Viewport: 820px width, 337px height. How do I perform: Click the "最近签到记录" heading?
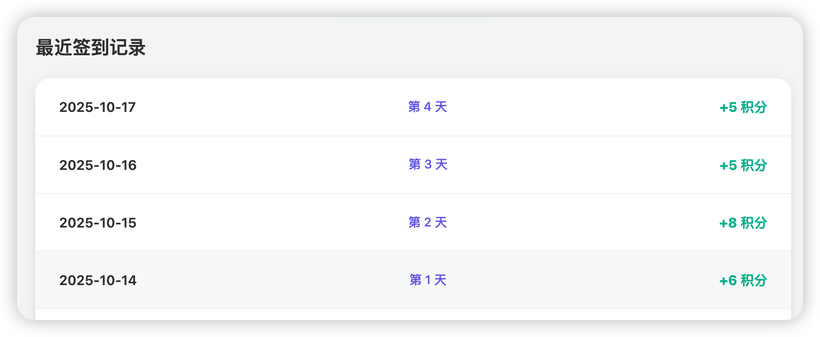pos(91,48)
